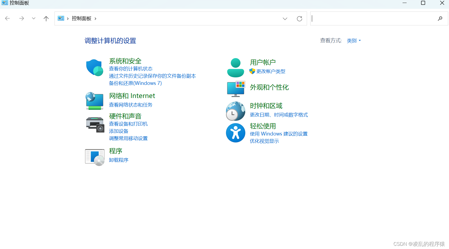This screenshot has width=449, height=249.
Task: Click the Programs disc icon
Action: (95, 157)
